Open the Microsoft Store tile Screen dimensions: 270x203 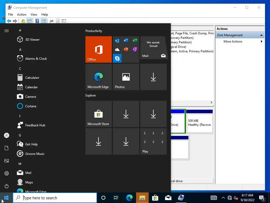pos(99,114)
